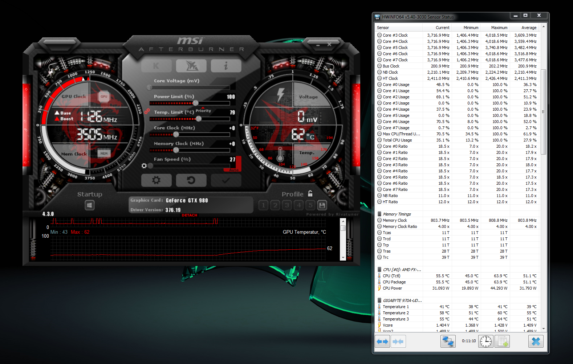Select the CPU [#0]: AMD FX section header

point(457,270)
